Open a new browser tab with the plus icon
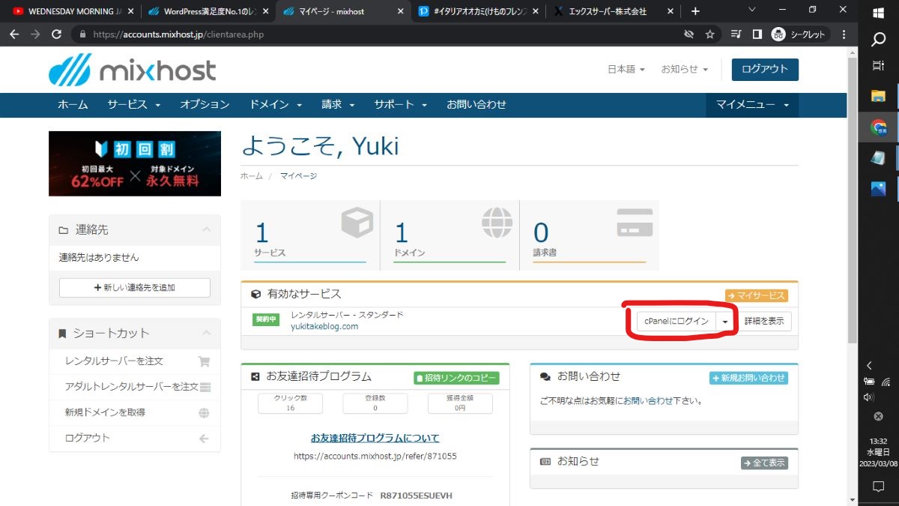 coord(695,11)
